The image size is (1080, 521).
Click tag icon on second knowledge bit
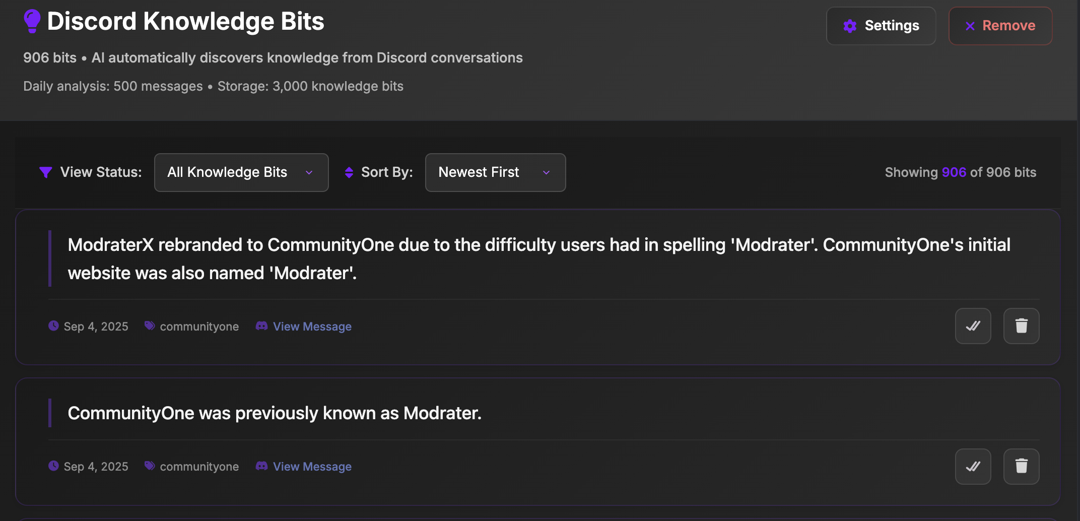150,466
